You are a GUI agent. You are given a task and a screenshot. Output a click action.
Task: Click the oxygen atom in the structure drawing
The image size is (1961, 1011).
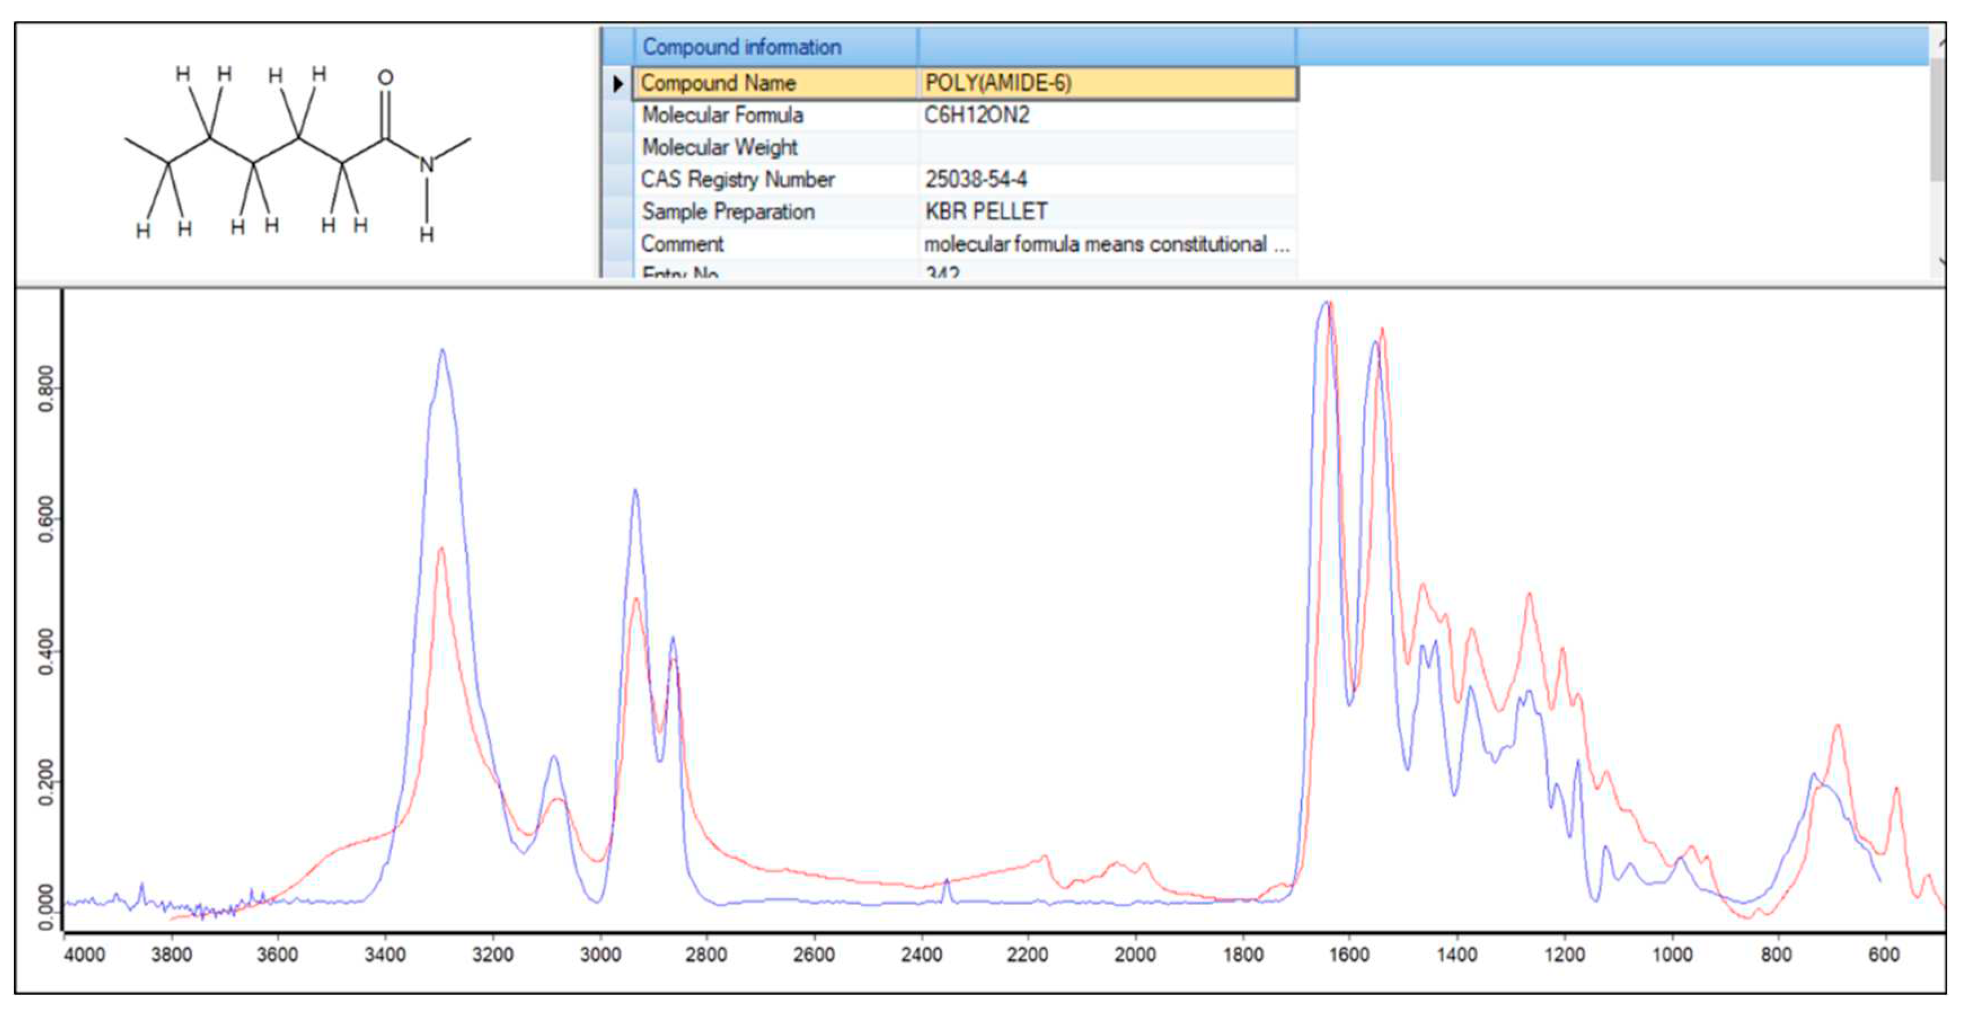pyautogui.click(x=386, y=78)
